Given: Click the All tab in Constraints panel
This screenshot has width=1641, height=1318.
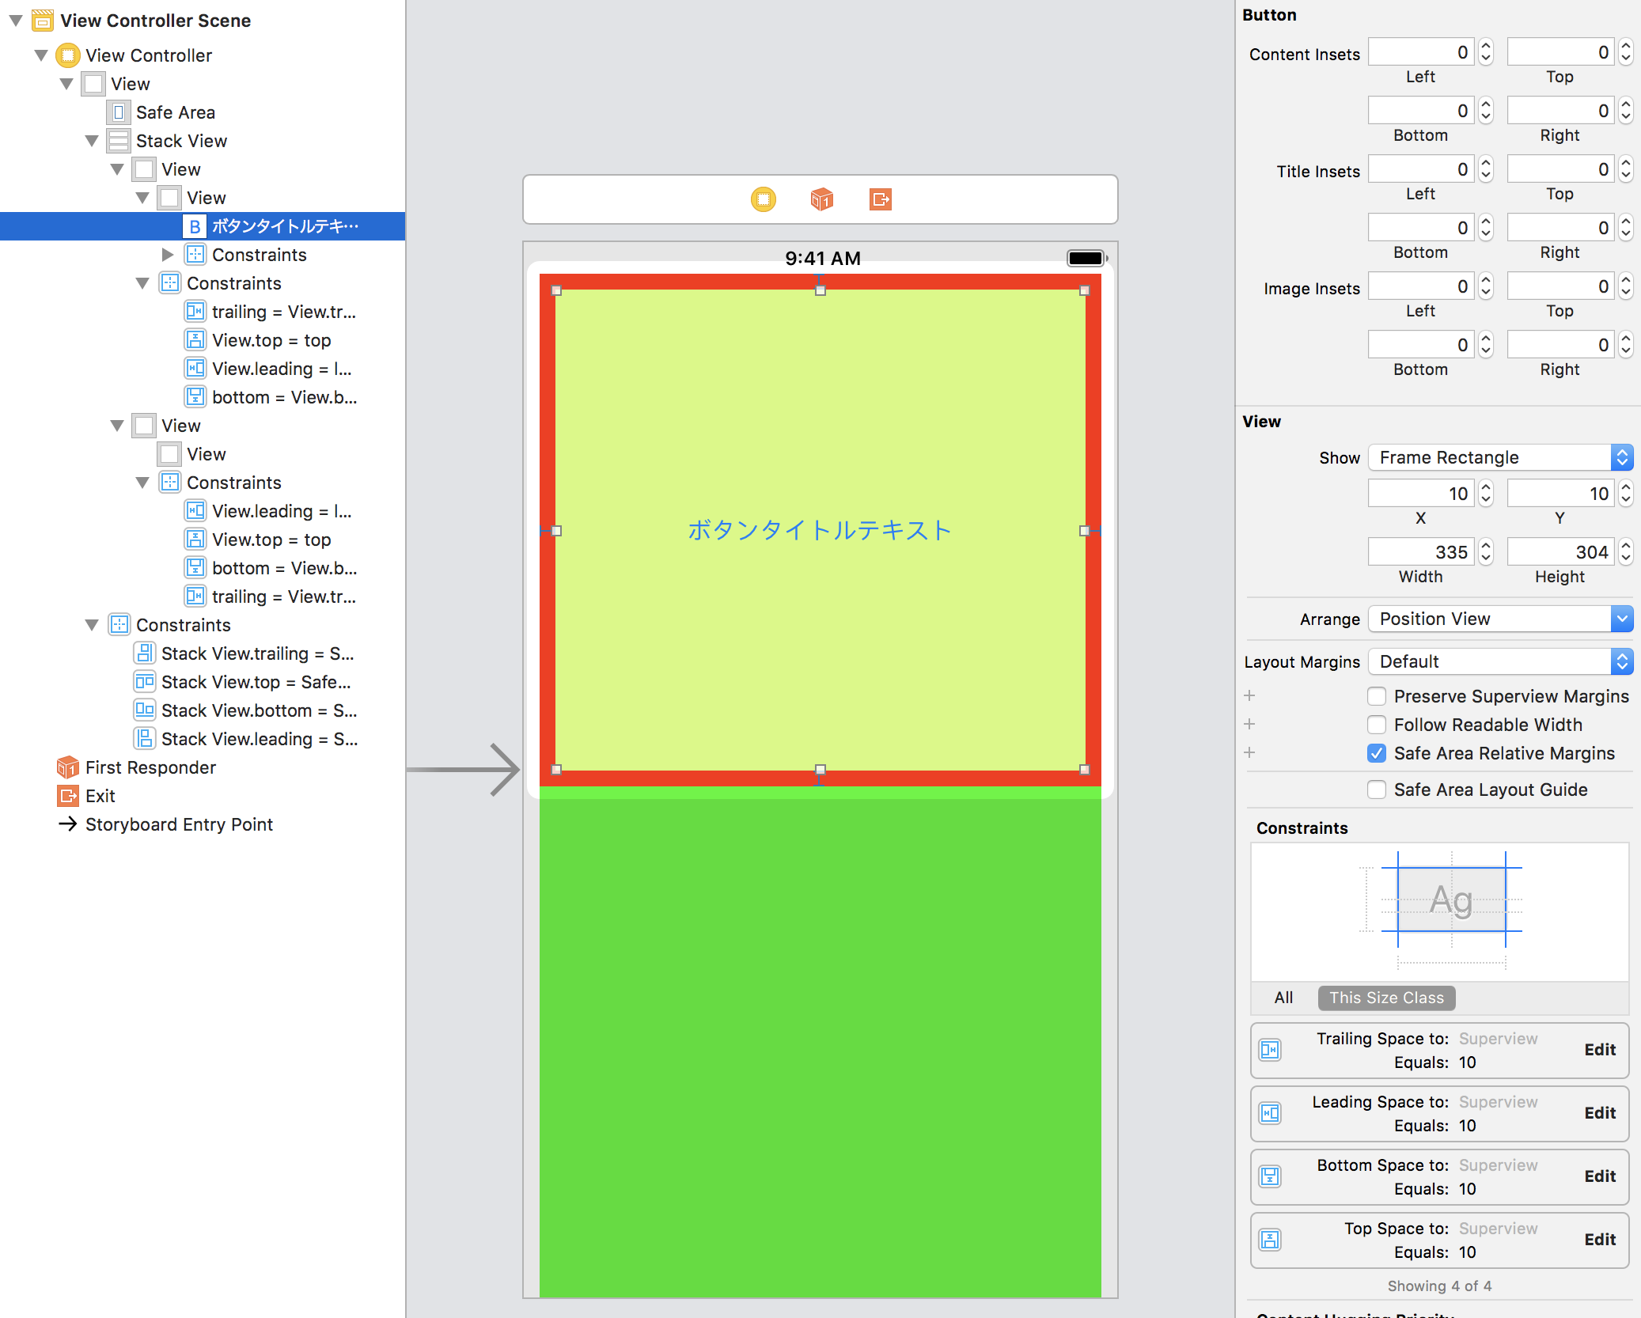Looking at the screenshot, I should [1283, 997].
